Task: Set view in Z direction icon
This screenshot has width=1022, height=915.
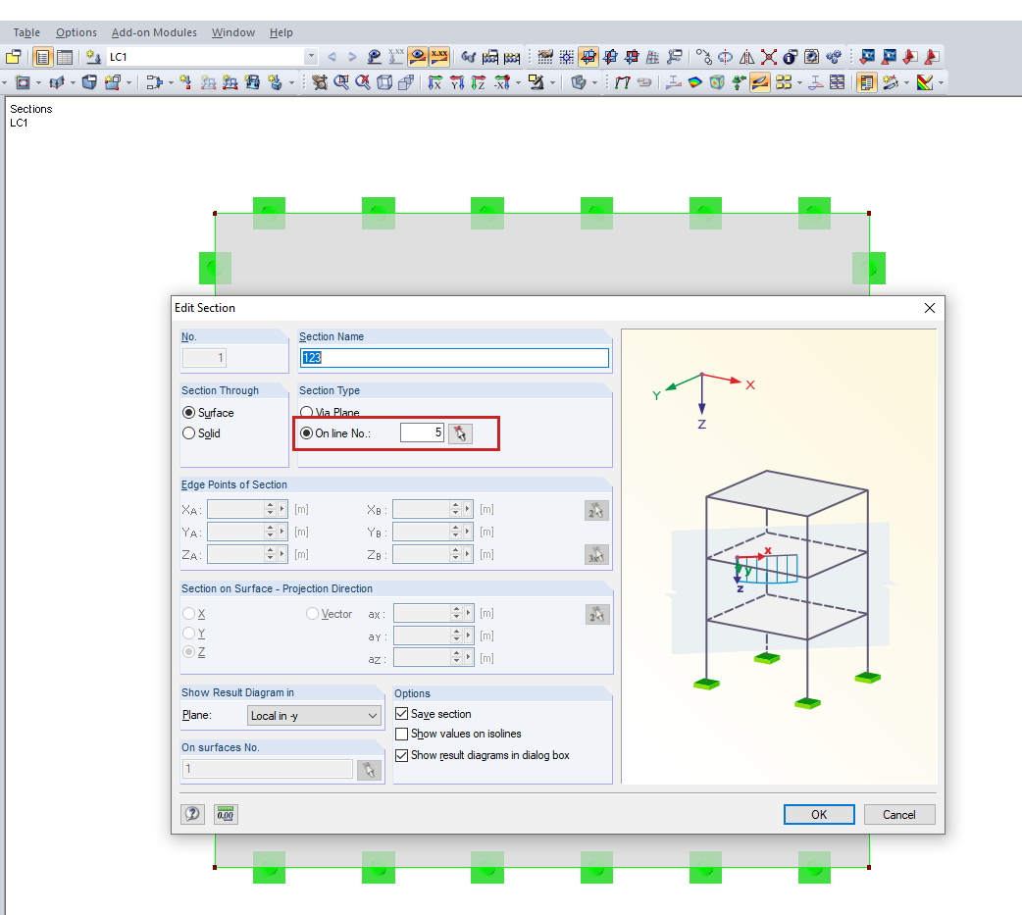Action: 479,82
